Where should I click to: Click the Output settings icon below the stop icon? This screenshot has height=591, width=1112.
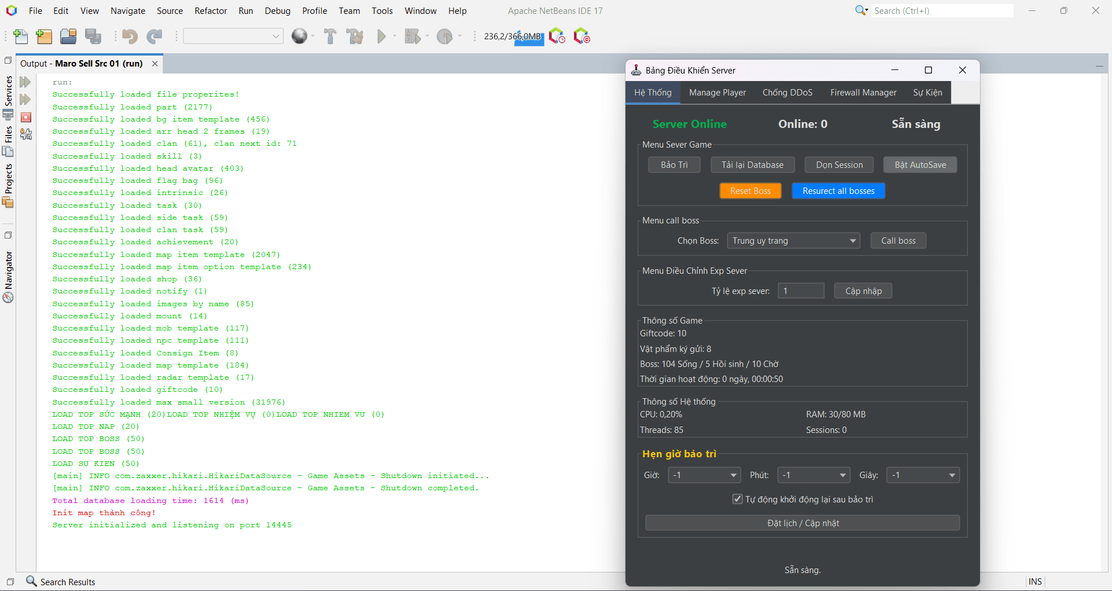[x=26, y=134]
